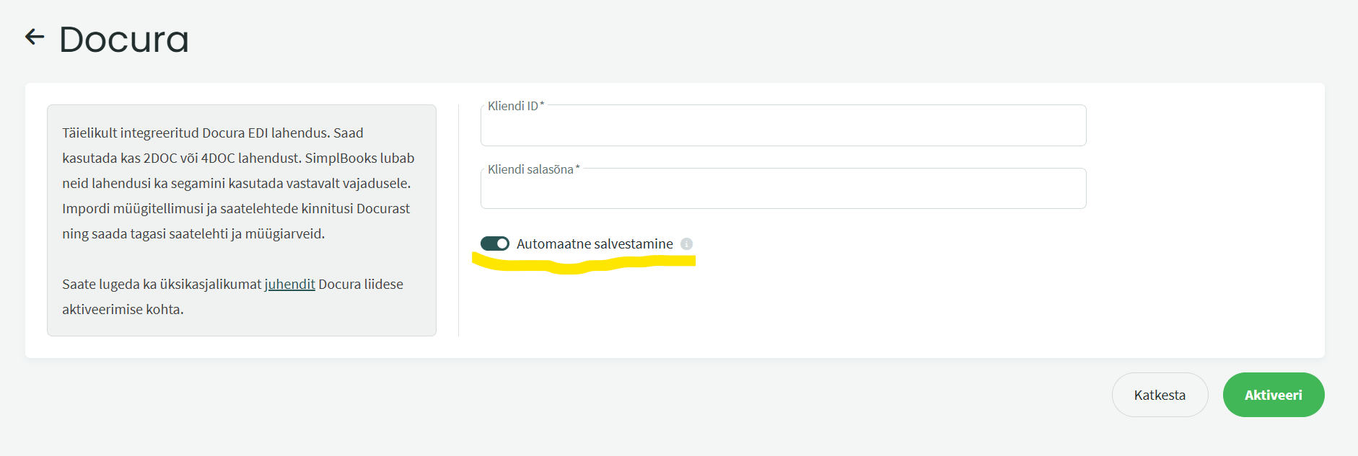1358x456 pixels.
Task: Click the vertical divider beside the description
Action: [x=458, y=220]
